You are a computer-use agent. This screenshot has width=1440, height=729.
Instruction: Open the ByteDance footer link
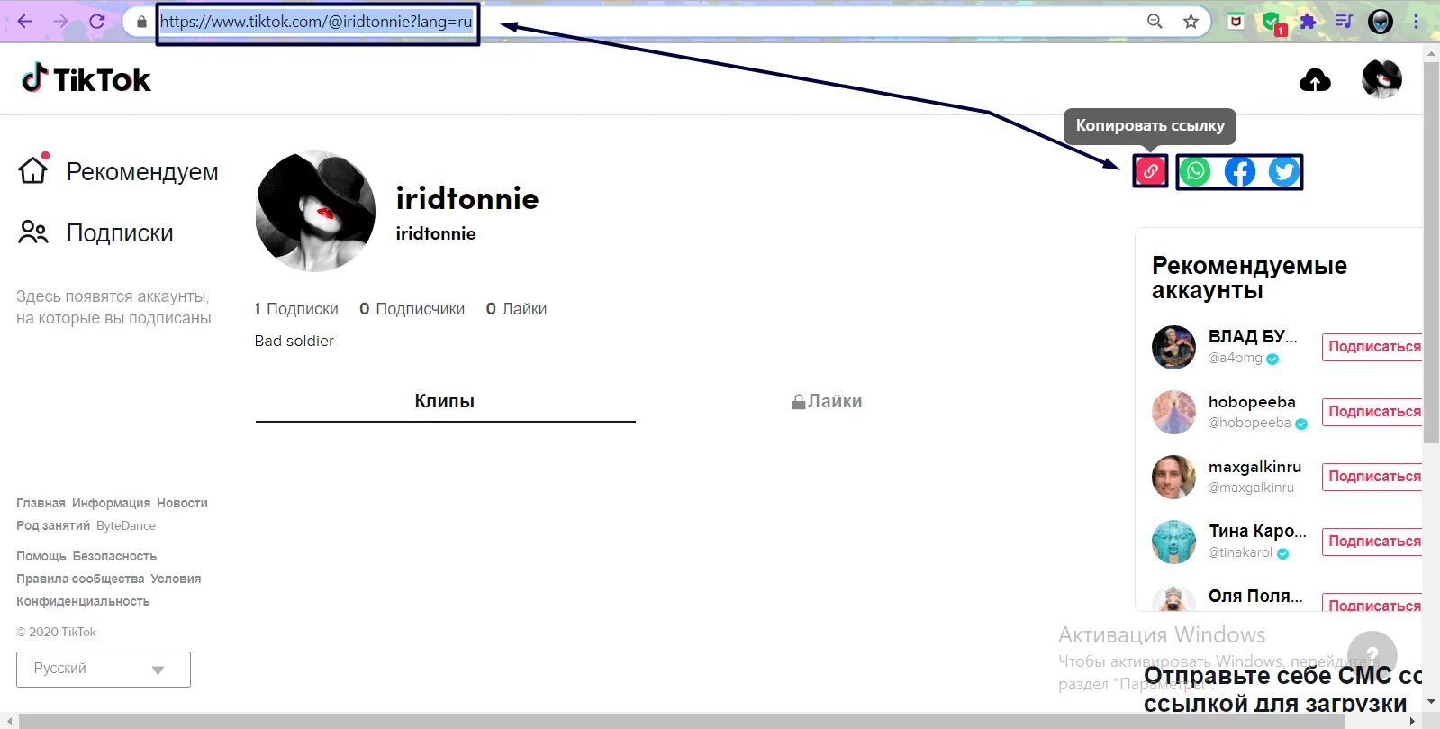pyautogui.click(x=126, y=525)
